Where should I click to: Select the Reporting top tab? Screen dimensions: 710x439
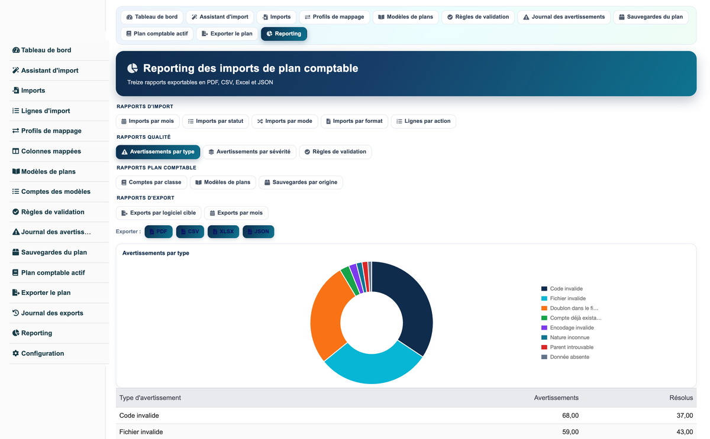pyautogui.click(x=284, y=34)
